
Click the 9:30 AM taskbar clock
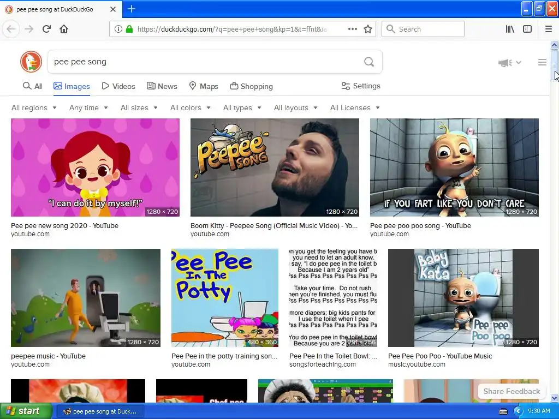[539, 411]
